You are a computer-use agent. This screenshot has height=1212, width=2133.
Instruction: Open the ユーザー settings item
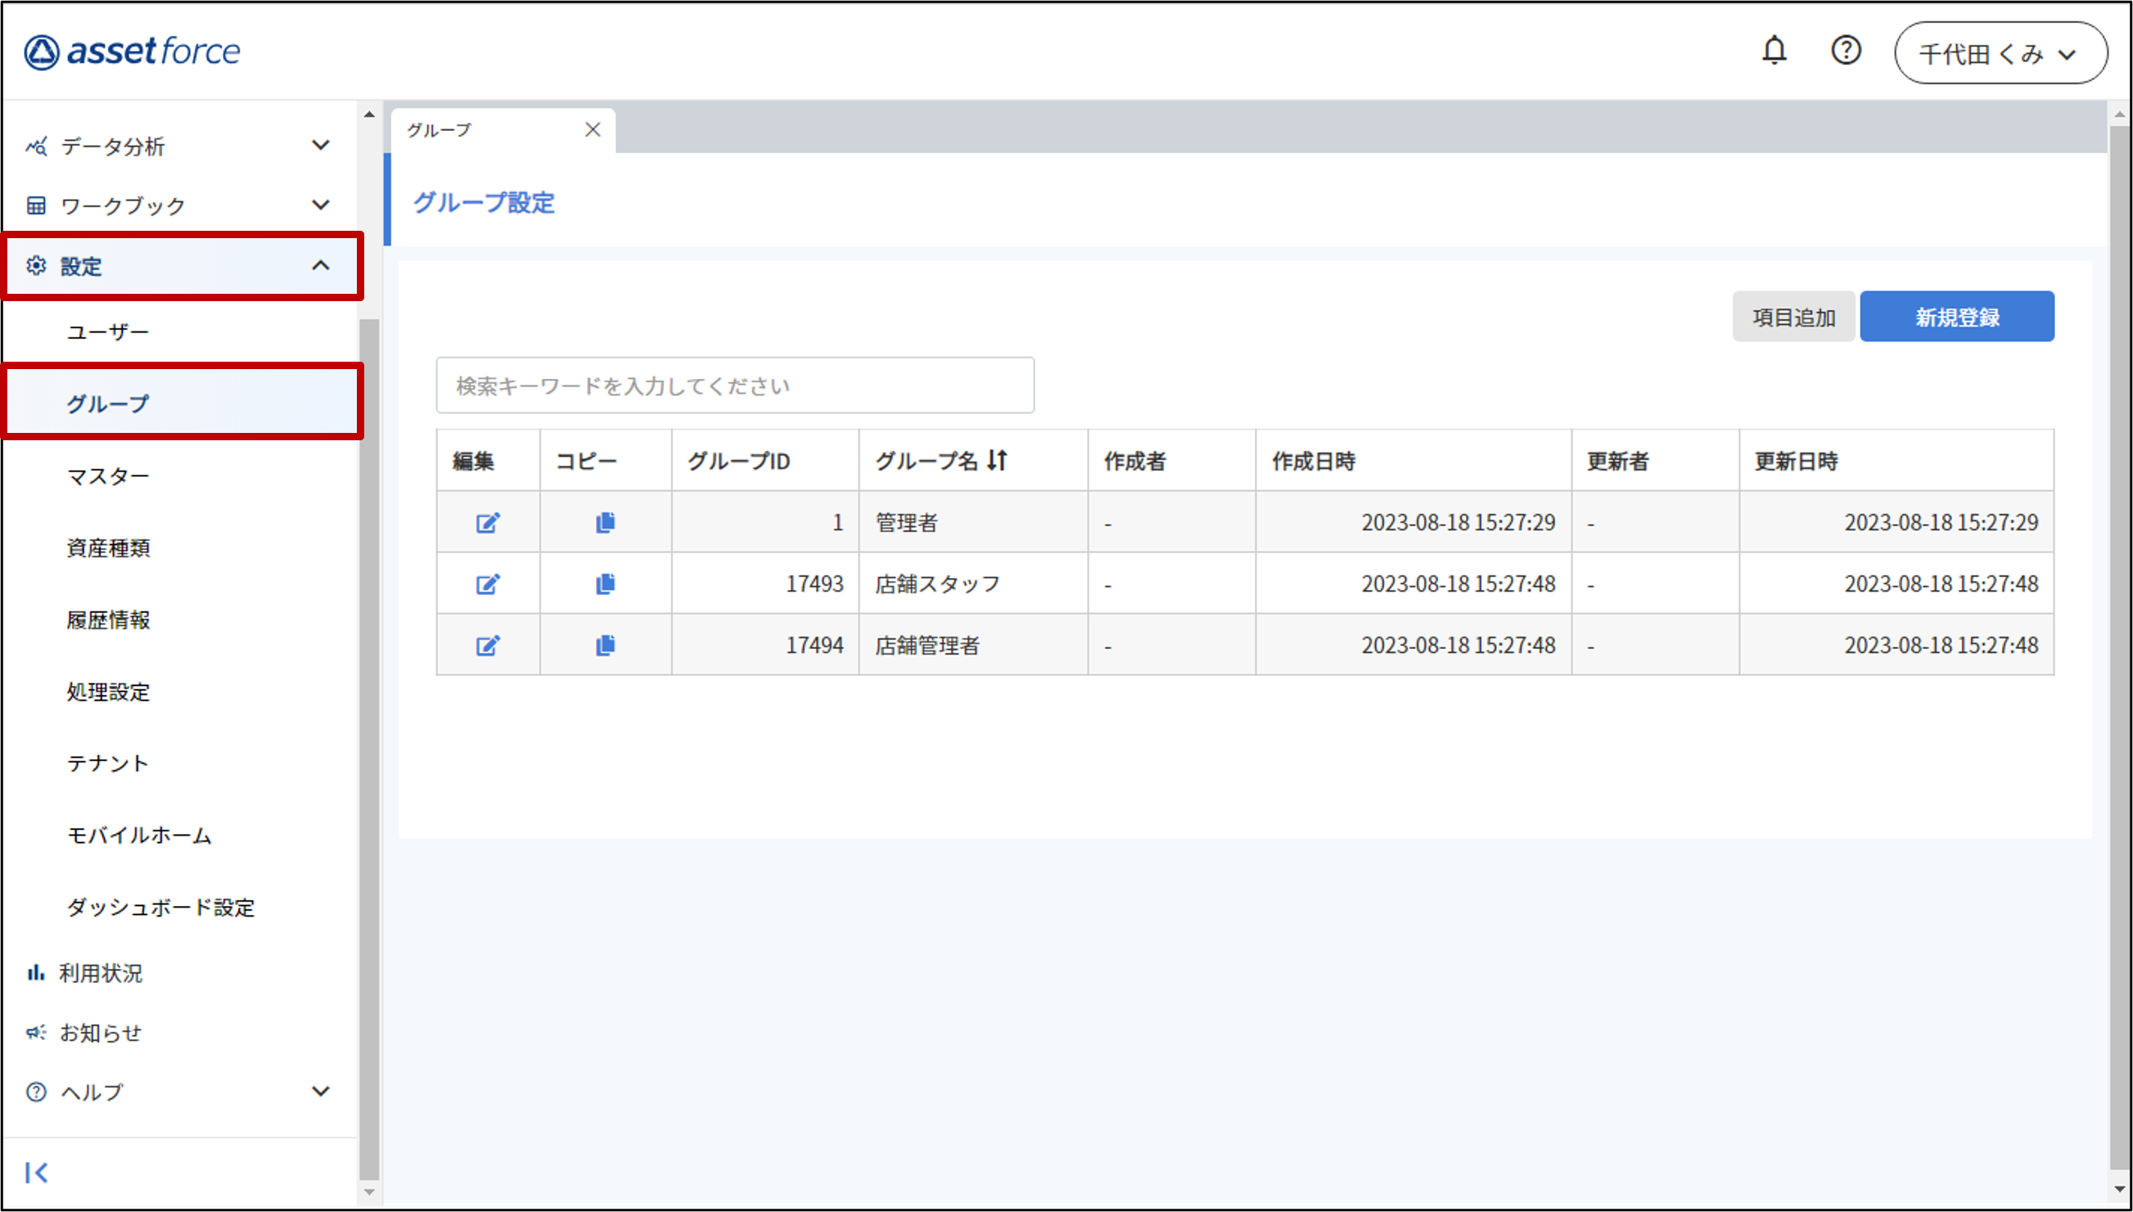pos(108,332)
